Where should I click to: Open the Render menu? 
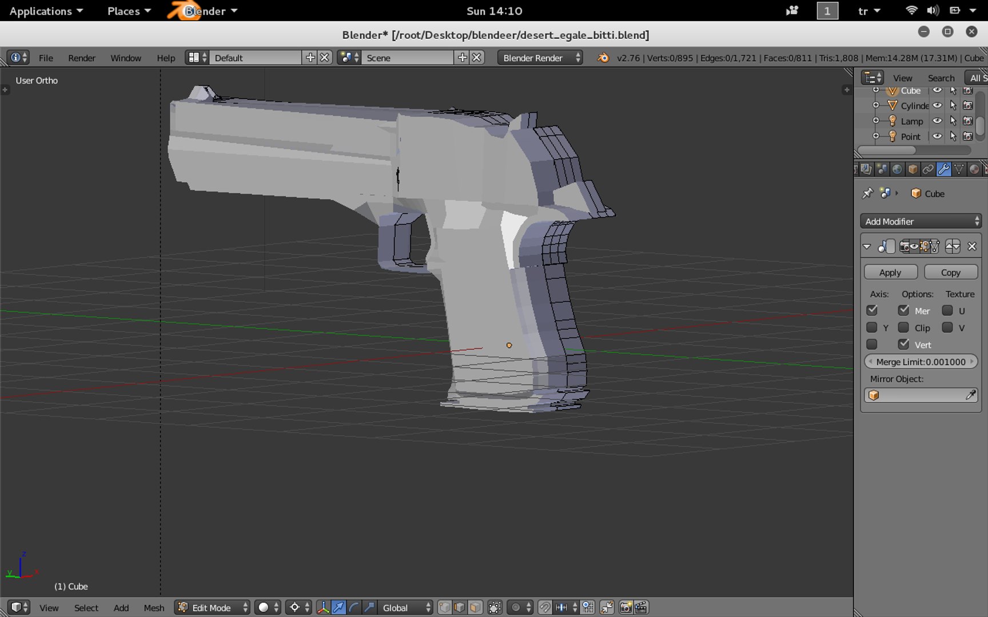(82, 58)
